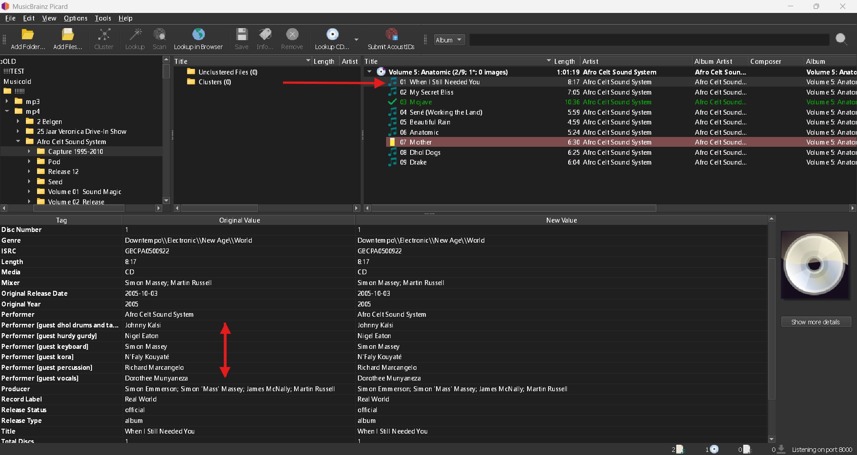Click the Cluster toolbar icon

click(104, 35)
